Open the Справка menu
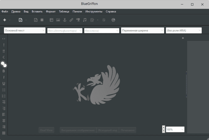The height and width of the screenshot is (140, 209). click(x=111, y=11)
